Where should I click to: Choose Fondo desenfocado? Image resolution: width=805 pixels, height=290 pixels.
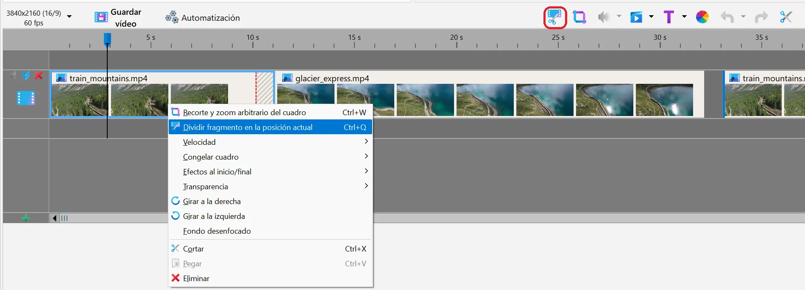pos(270,231)
